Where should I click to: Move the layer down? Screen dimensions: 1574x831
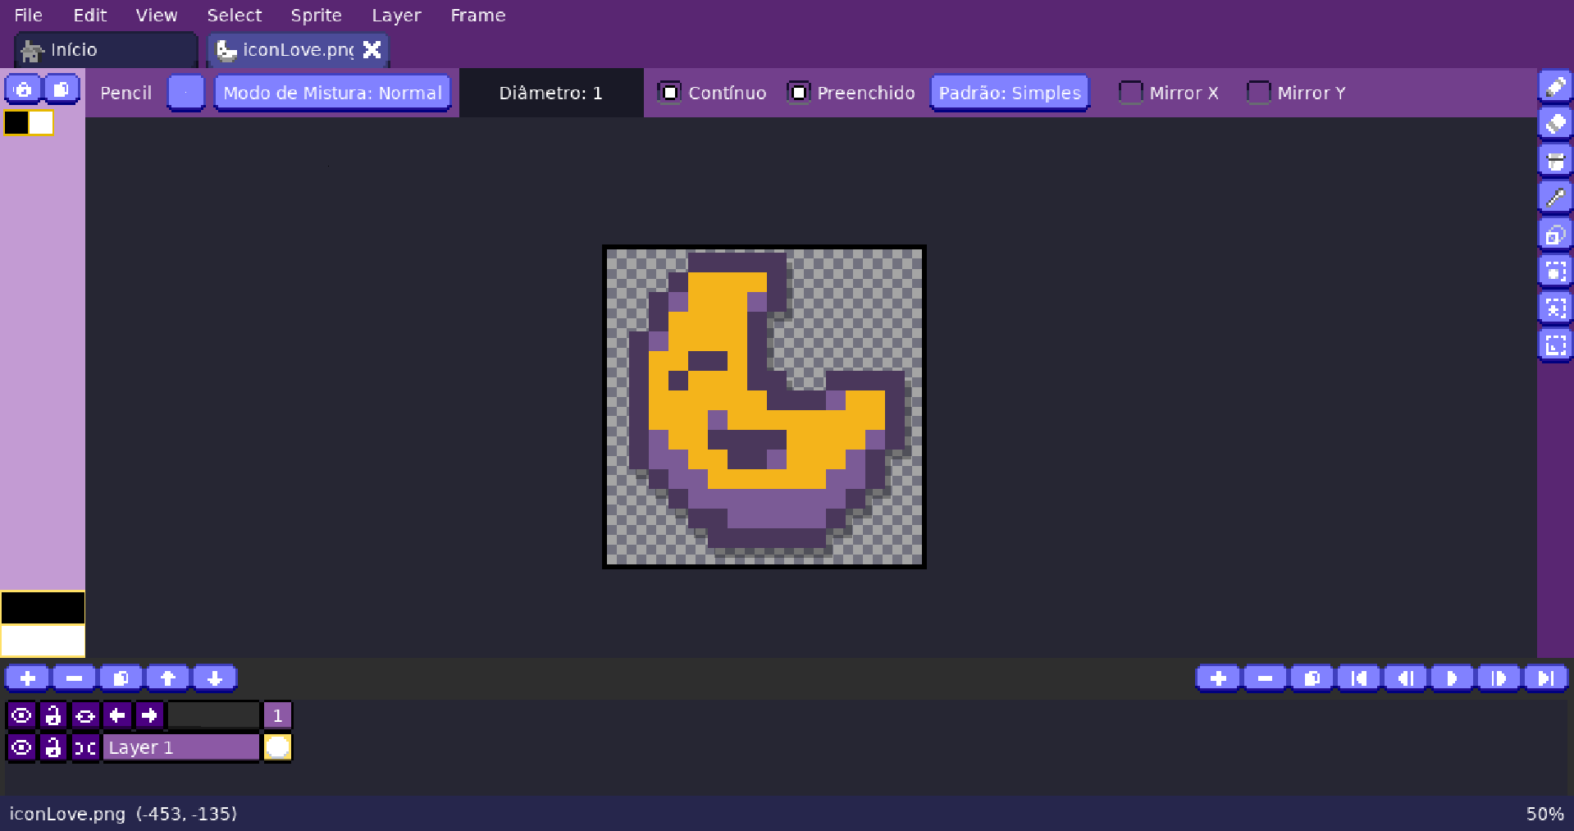pyautogui.click(x=215, y=678)
